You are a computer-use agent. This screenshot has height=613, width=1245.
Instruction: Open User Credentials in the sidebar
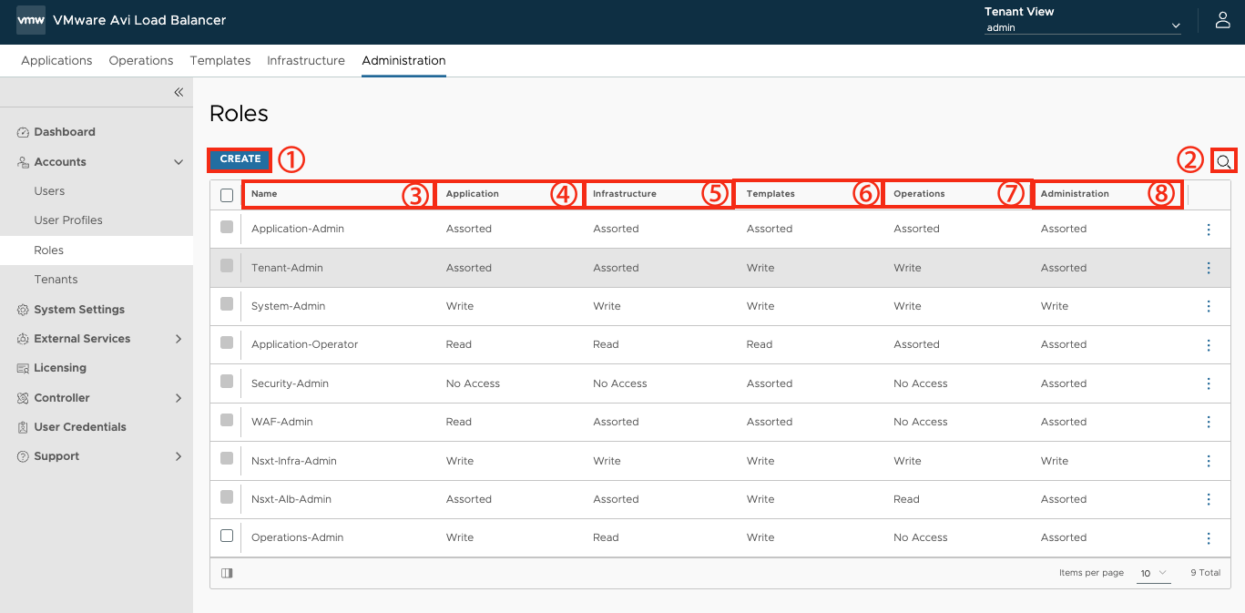pos(80,427)
